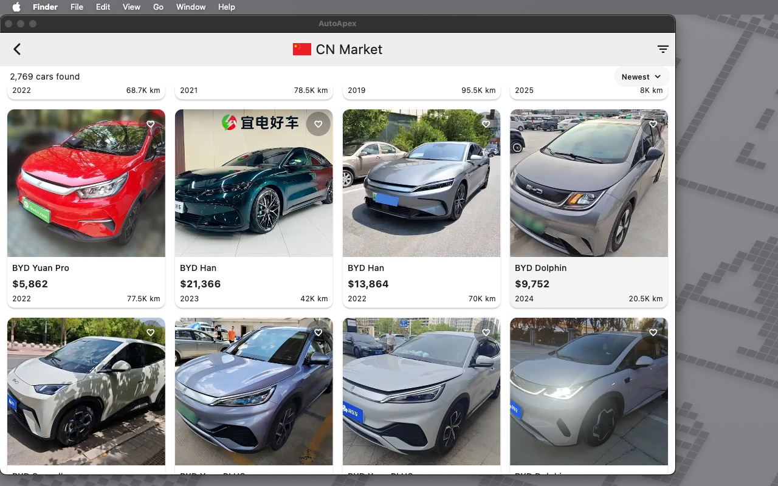Favorite the BYD Yuan Pro with heart icon

151,124
